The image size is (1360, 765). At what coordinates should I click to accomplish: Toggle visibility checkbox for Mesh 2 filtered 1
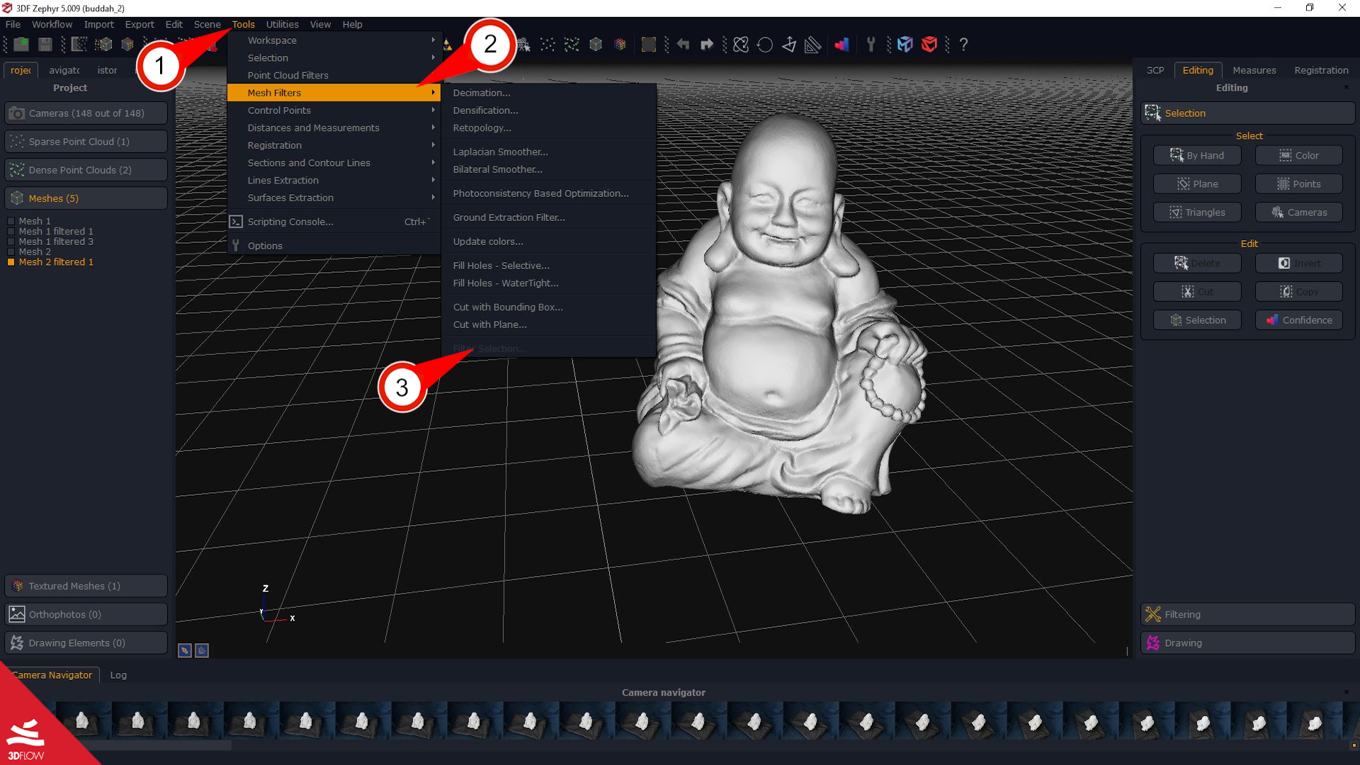pyautogui.click(x=11, y=262)
